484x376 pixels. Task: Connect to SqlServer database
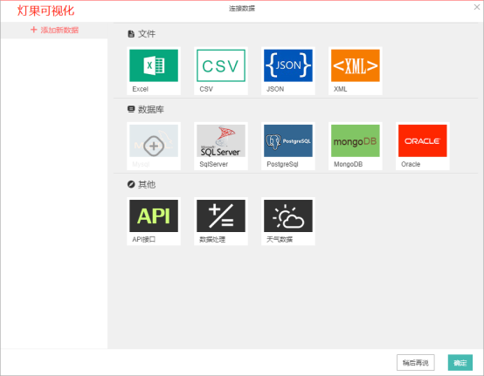tap(221, 146)
